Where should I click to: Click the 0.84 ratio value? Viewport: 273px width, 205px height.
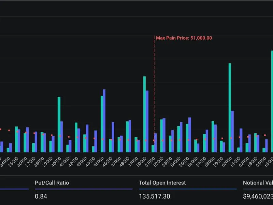40,196
